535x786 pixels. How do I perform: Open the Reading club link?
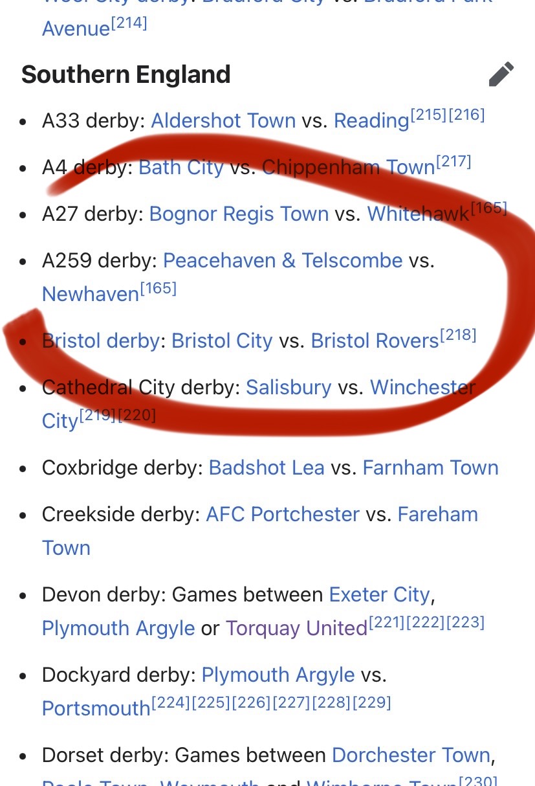point(371,121)
